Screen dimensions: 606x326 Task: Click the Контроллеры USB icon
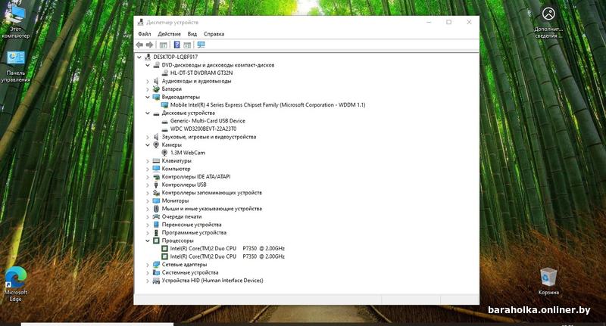(x=156, y=185)
